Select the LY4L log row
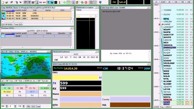The width and height of the screenshot is (194, 109). click(x=36, y=13)
